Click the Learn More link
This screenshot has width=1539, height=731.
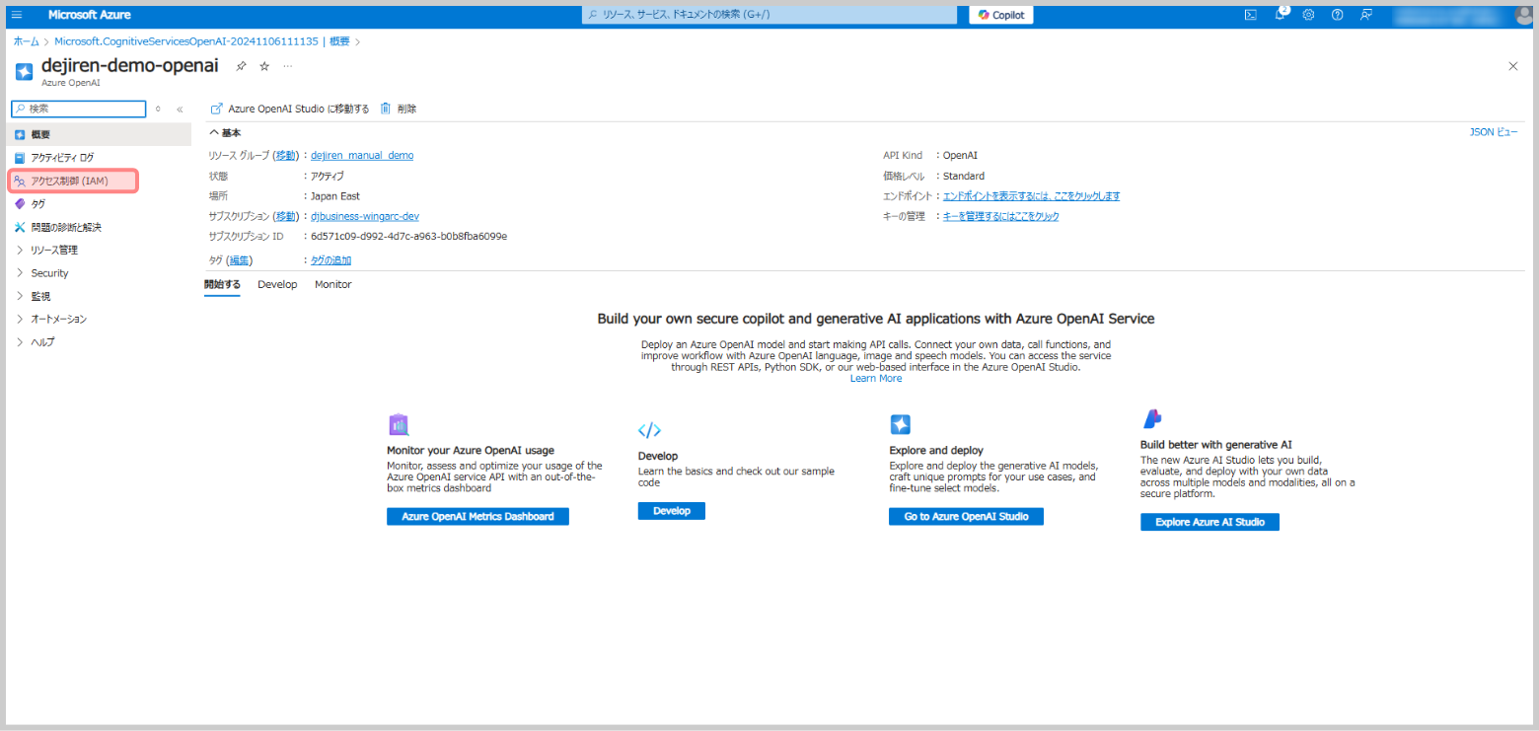point(876,378)
